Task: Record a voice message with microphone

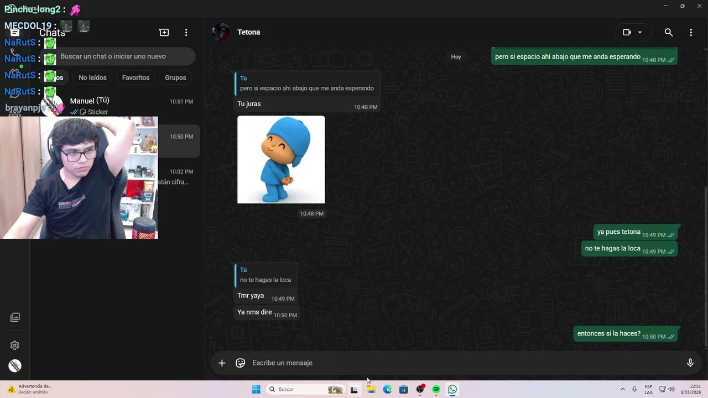Action: [690, 363]
